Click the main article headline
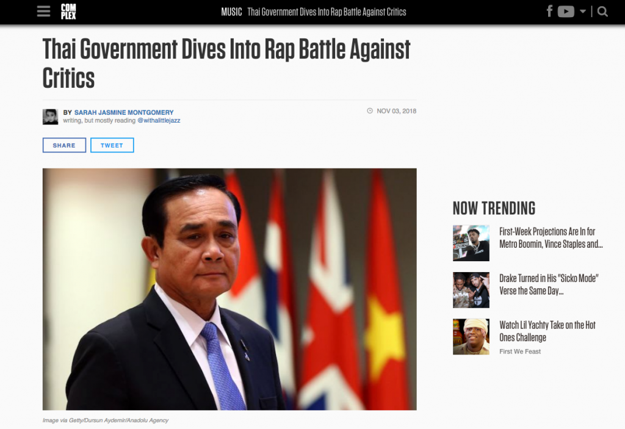This screenshot has height=429, width=625. click(x=226, y=63)
